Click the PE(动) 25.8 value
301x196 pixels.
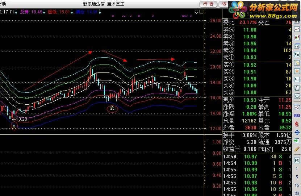pos(287,149)
